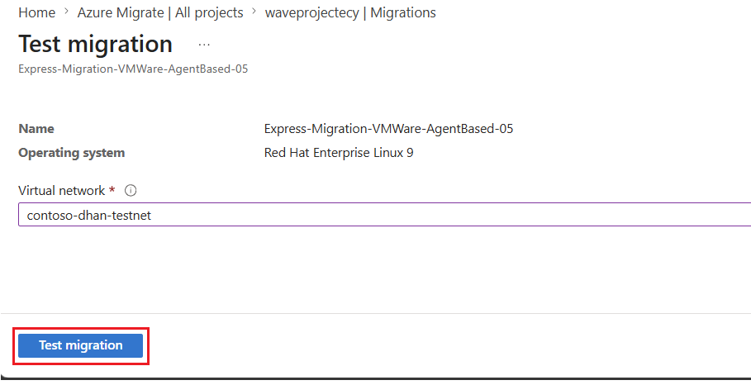Click the divider line above Test migration button

375,314
